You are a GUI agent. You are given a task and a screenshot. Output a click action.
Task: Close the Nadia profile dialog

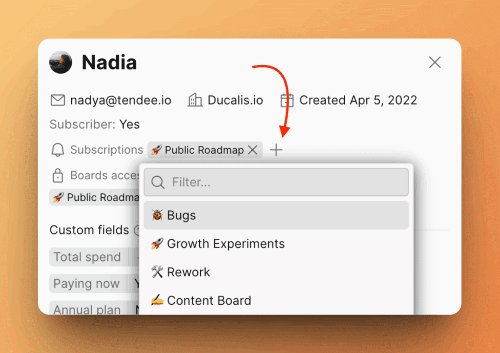435,62
